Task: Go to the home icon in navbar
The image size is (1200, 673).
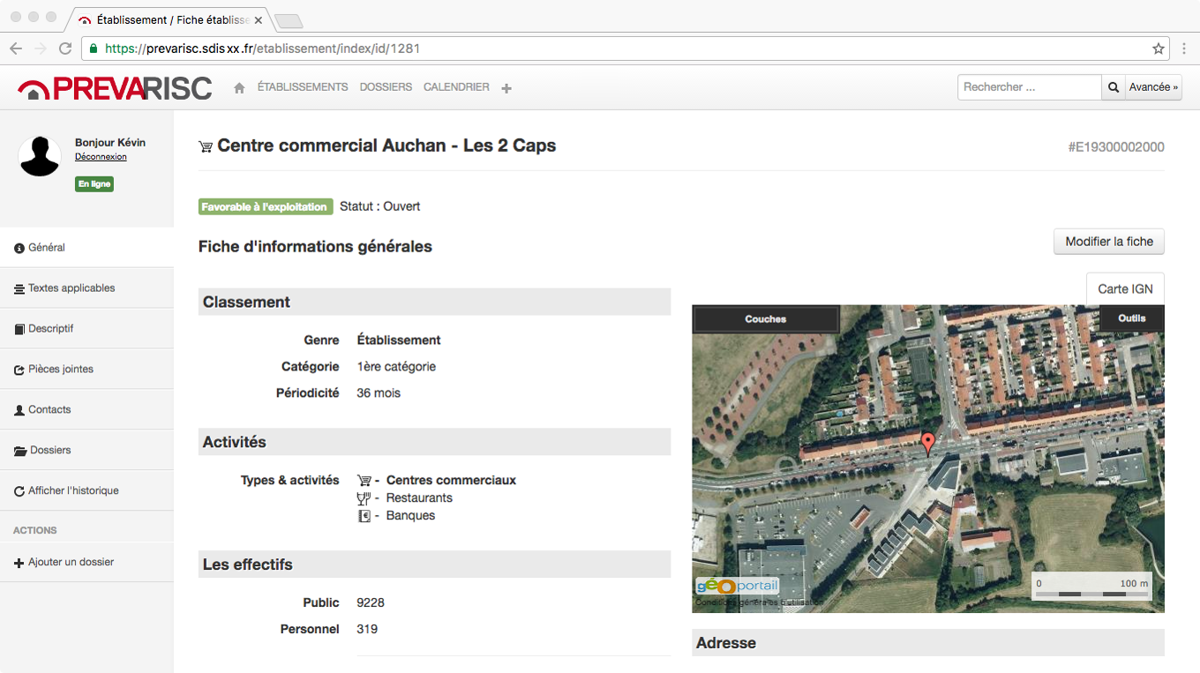Action: [239, 88]
